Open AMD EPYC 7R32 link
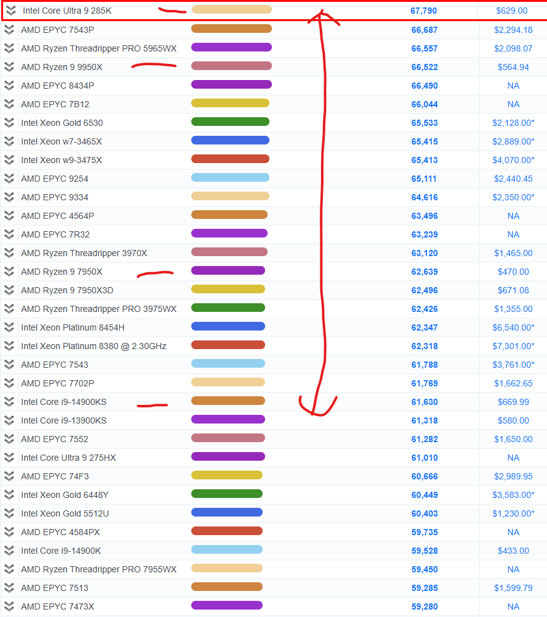 55,234
